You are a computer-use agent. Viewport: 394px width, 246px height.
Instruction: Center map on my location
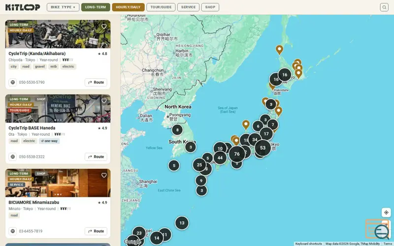point(386,213)
